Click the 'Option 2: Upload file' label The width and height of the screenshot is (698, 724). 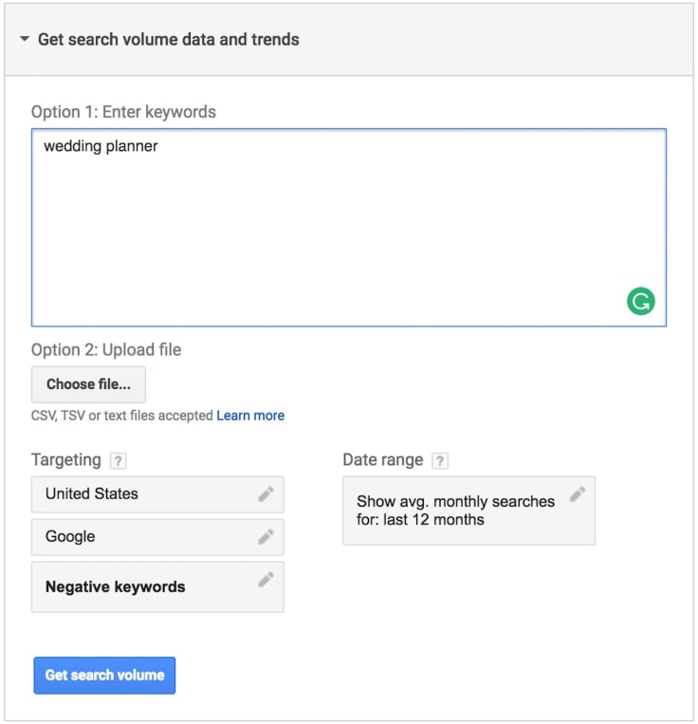pyautogui.click(x=106, y=350)
